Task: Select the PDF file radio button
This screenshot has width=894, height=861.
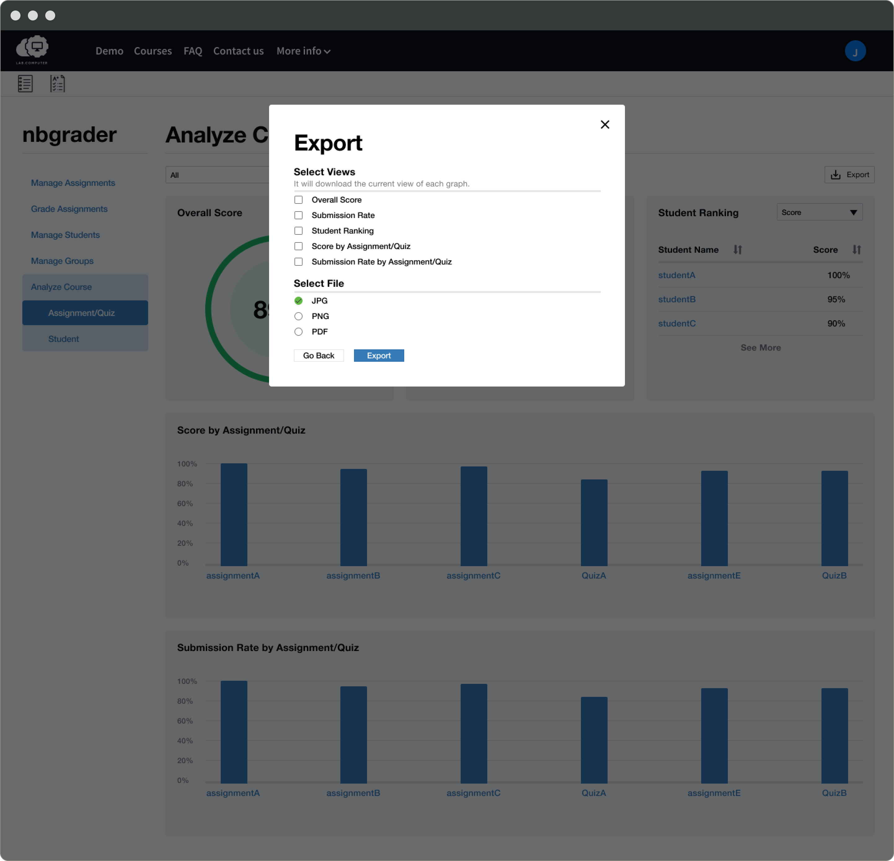Action: [298, 332]
